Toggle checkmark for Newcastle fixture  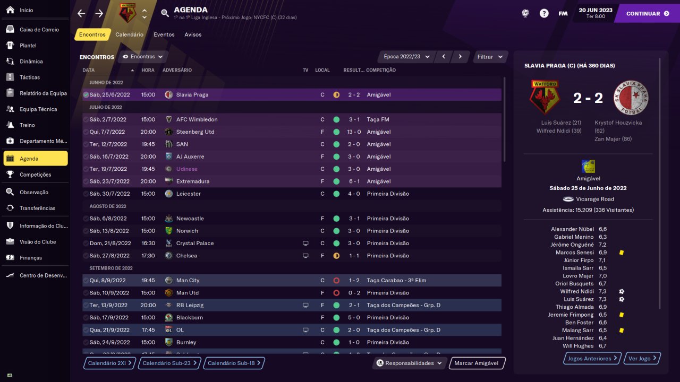86,219
